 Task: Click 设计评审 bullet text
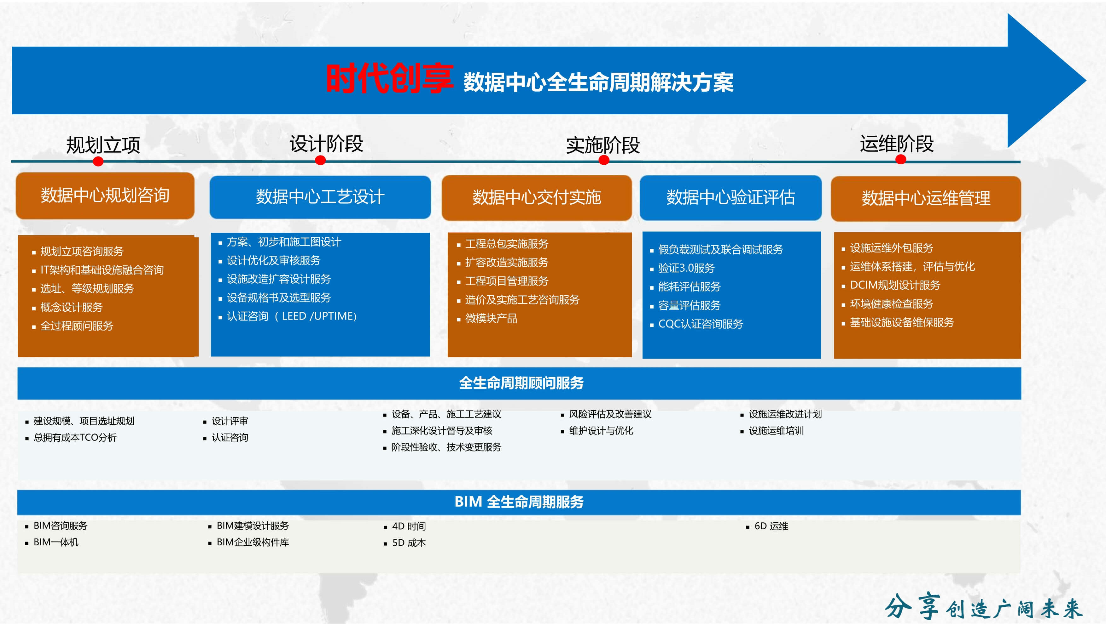tap(230, 421)
